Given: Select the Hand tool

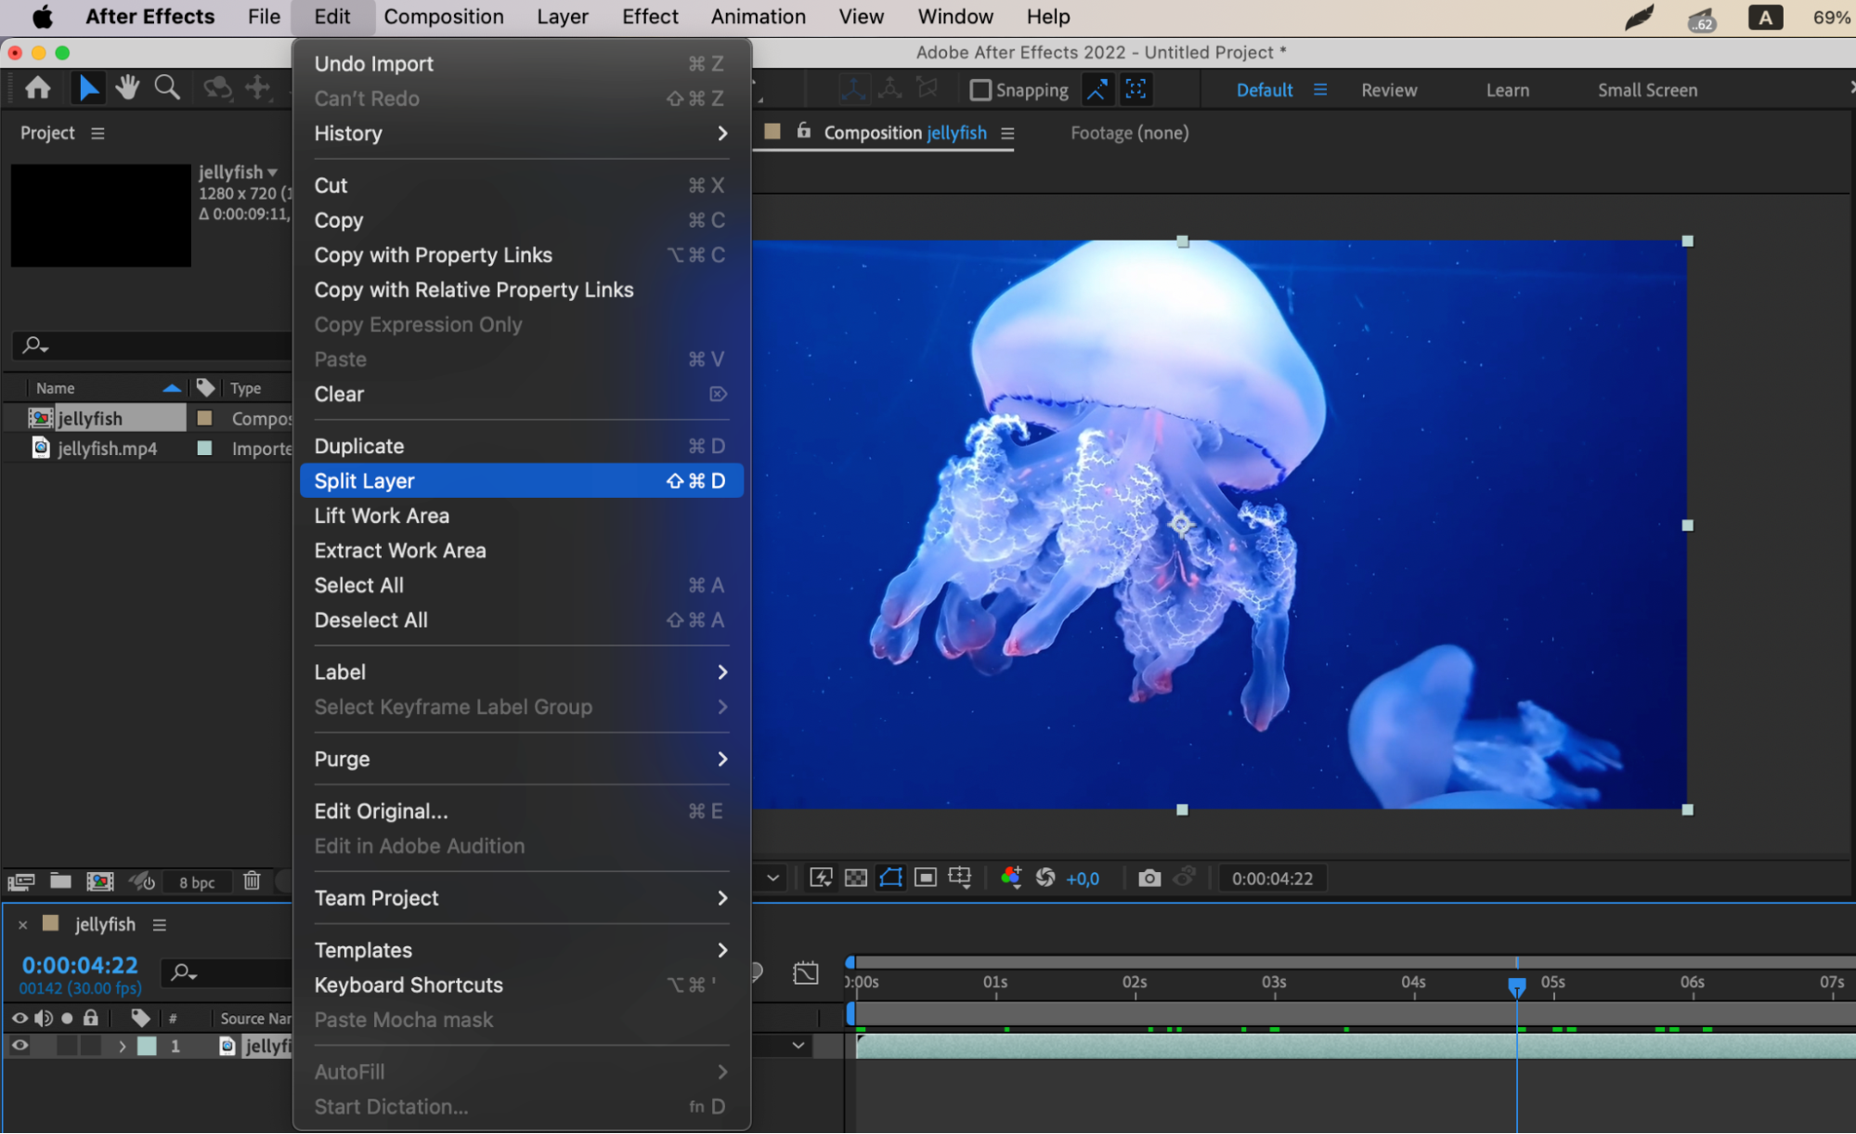Looking at the screenshot, I should 127,88.
